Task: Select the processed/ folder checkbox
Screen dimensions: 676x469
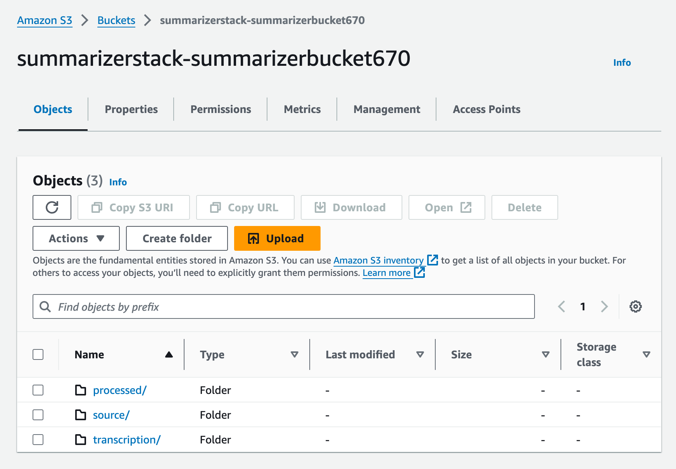Action: click(x=38, y=390)
